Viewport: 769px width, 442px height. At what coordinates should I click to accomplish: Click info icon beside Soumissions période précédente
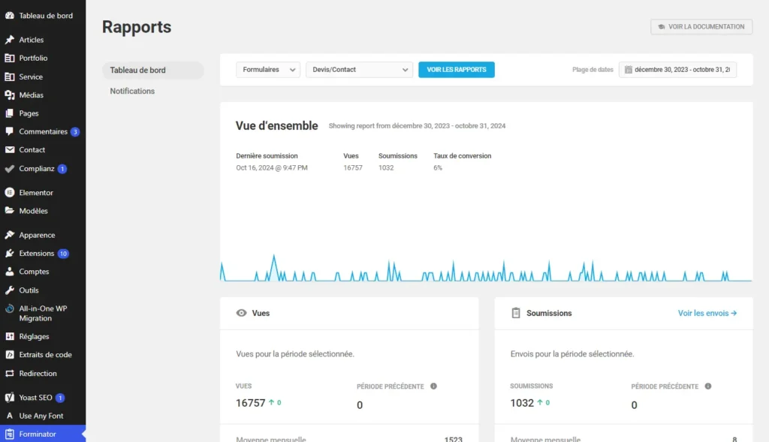pos(707,386)
